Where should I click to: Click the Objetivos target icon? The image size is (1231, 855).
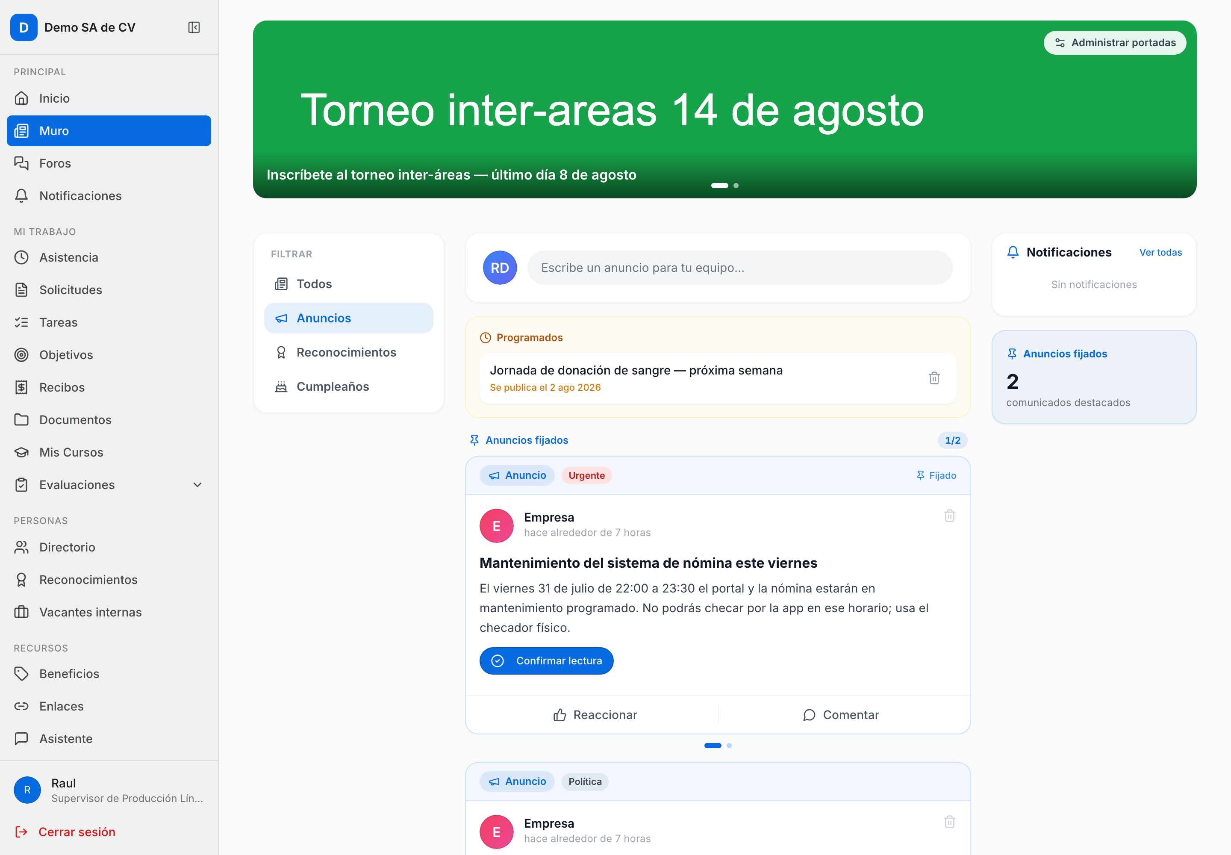[x=21, y=355]
